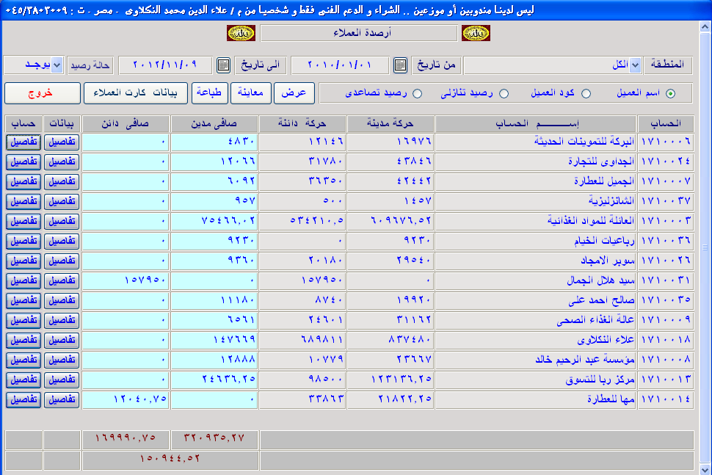Click the 'من تاريخ' date field
The height and width of the screenshot is (475, 712).
point(340,65)
